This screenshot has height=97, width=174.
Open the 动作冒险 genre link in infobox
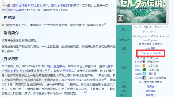click(150, 48)
